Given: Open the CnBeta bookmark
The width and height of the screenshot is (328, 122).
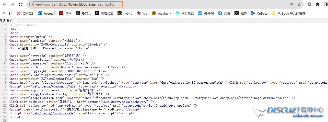Looking at the screenshot, I should (x=259, y=13).
